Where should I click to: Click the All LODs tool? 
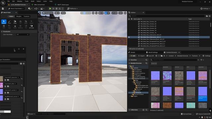(31, 26)
